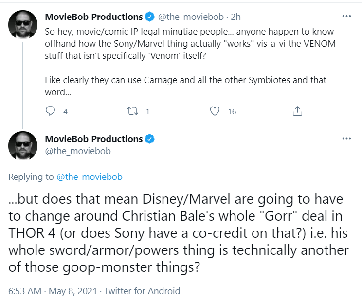Open MovieBob avatar on the reply tweet
The image size is (362, 302).
[x=23, y=146]
